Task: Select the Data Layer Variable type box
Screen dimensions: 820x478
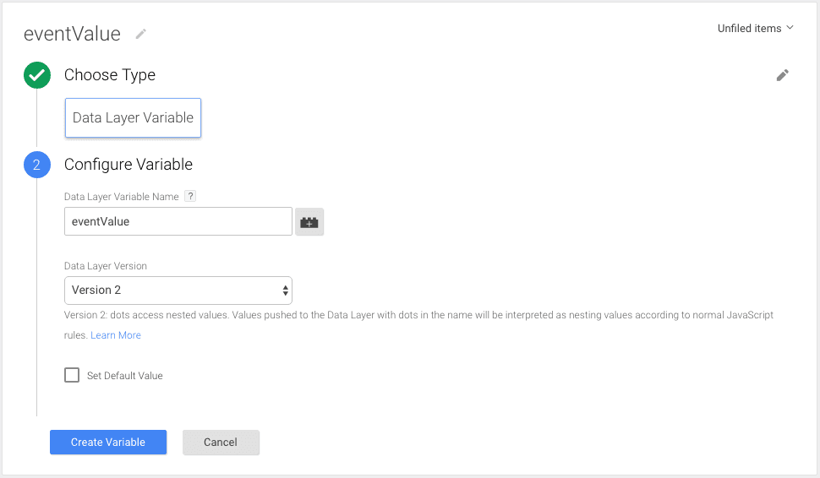Action: point(133,118)
